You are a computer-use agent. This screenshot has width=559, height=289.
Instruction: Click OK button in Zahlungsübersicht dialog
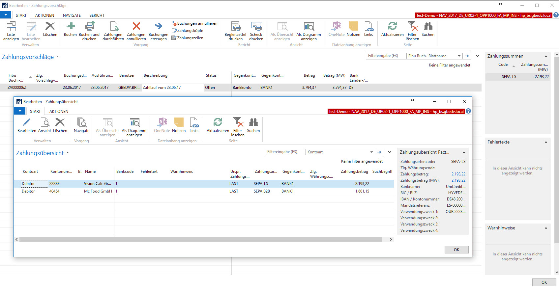456,250
